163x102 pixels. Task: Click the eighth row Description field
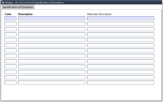point(52,56)
